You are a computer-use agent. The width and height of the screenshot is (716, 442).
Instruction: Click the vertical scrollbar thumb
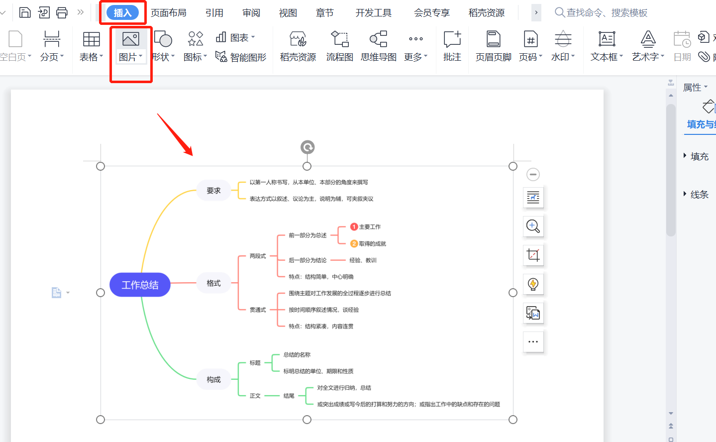click(671, 170)
